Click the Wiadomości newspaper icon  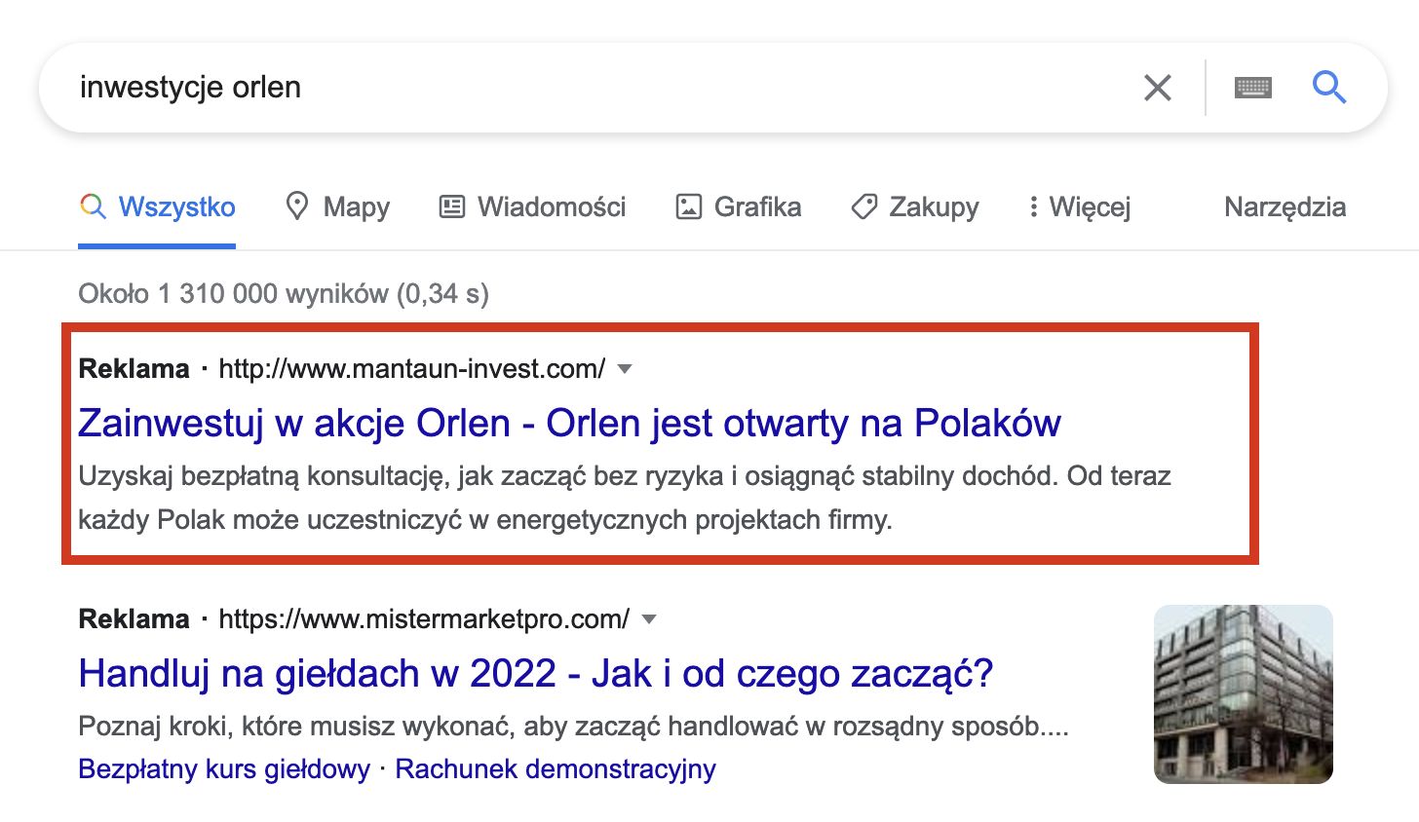click(450, 206)
